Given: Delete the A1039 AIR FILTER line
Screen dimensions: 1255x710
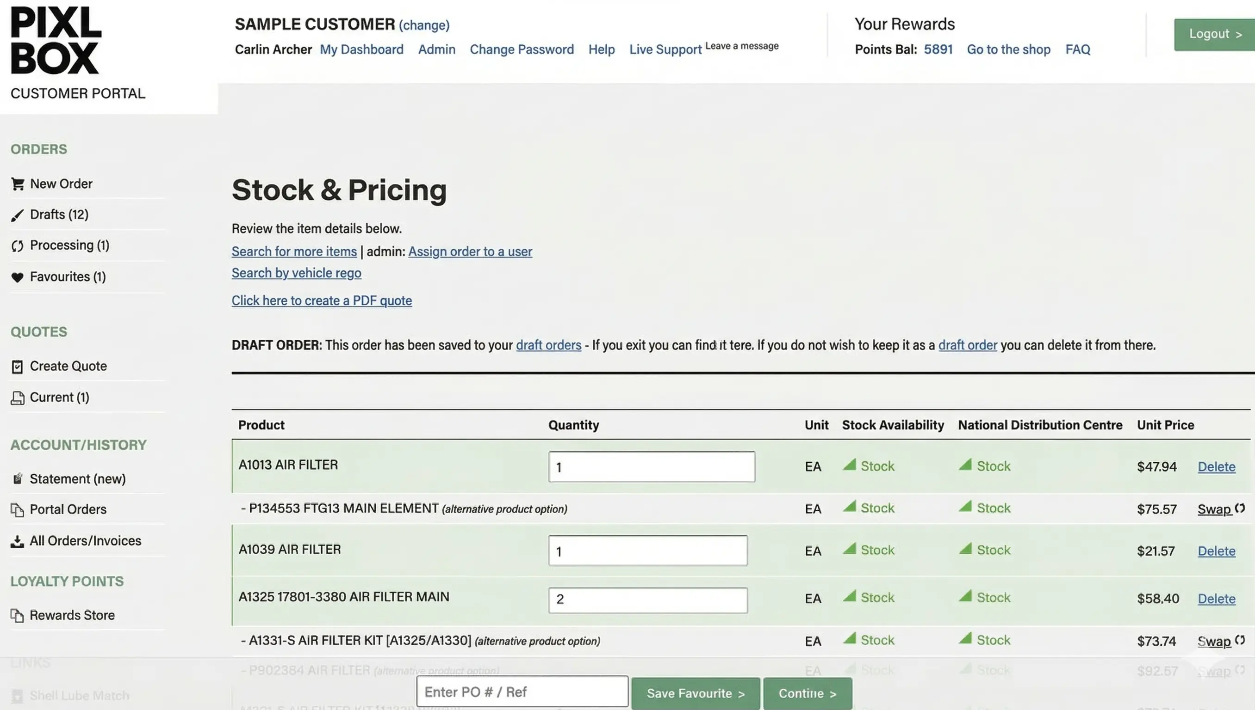Looking at the screenshot, I should click(x=1216, y=551).
